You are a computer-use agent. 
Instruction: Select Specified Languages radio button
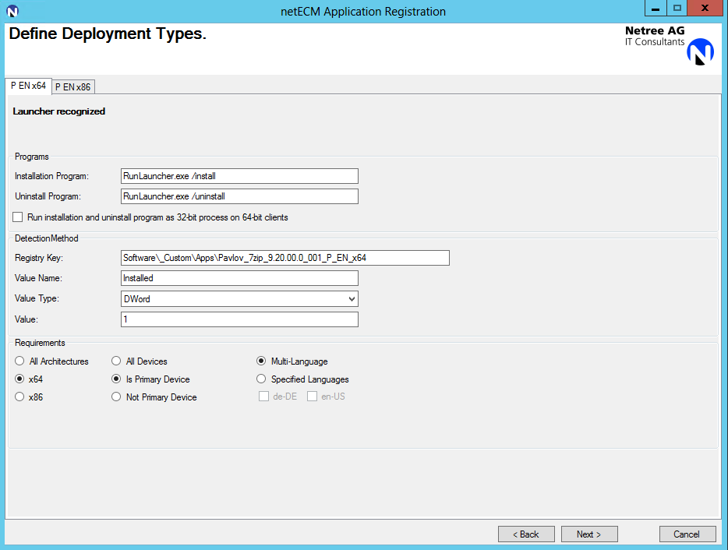pos(261,379)
